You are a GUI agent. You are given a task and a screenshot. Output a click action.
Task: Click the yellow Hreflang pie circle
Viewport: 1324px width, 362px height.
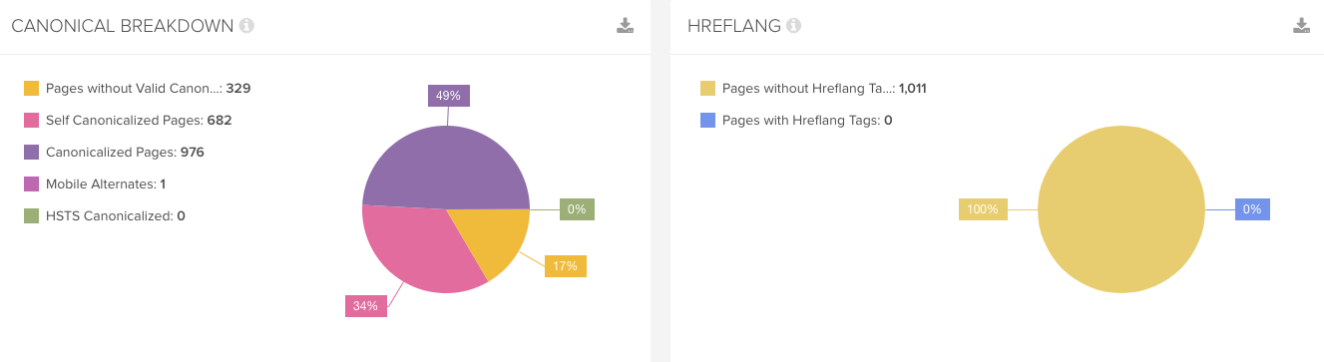click(x=1121, y=209)
